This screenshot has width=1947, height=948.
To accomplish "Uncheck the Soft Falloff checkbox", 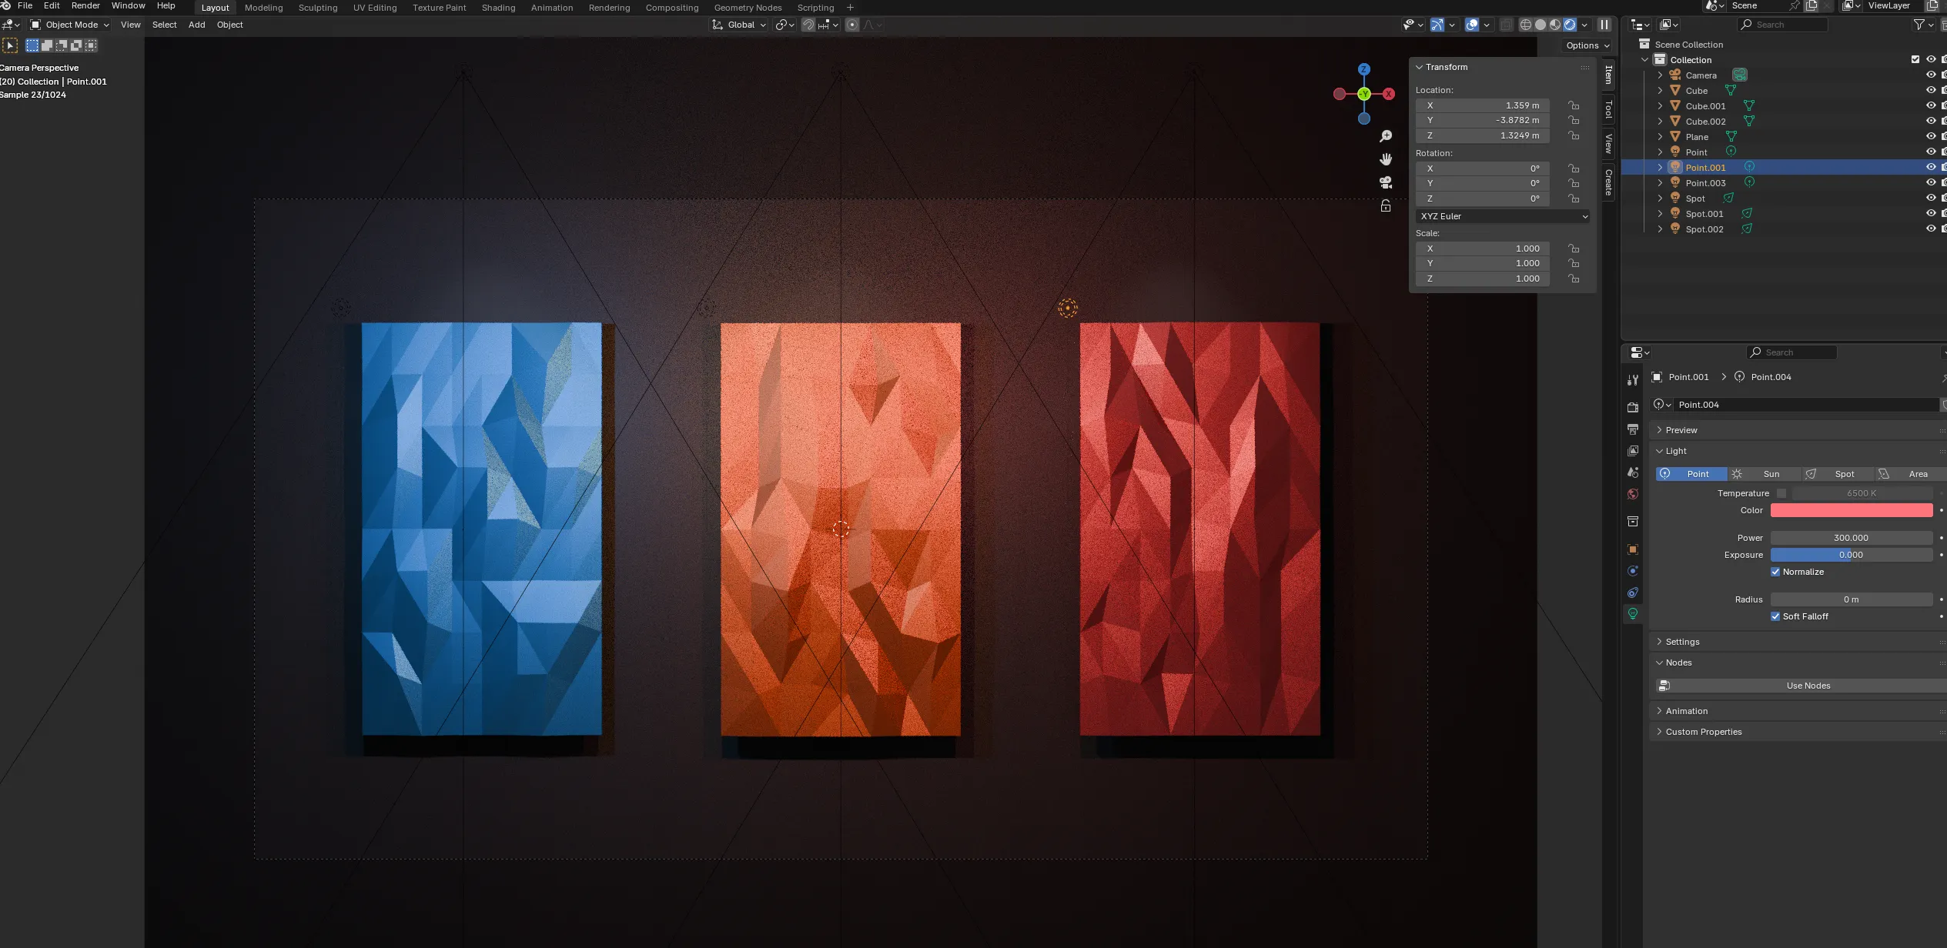I will coord(1775,616).
